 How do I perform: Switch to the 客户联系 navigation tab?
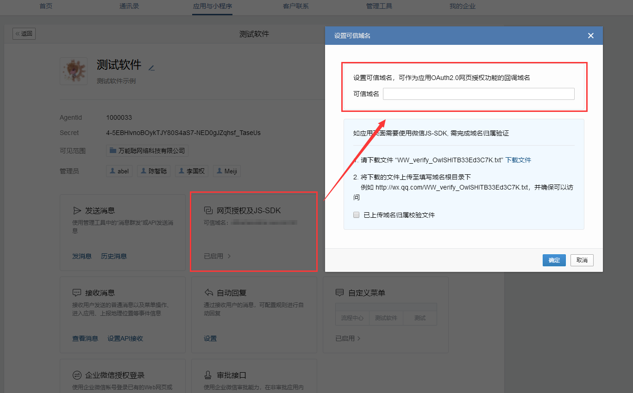pos(295,6)
